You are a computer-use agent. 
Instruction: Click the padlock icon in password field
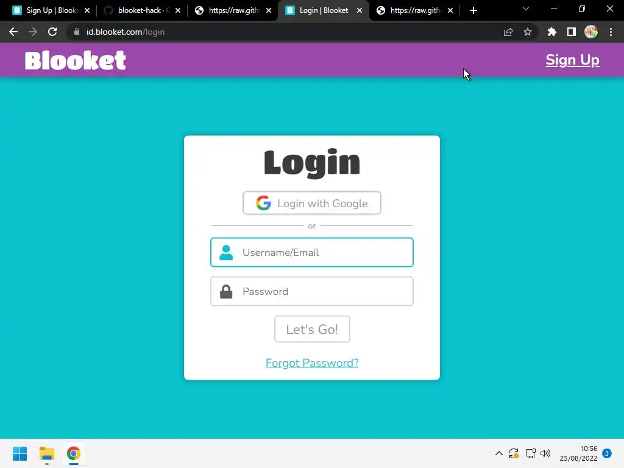click(x=226, y=291)
